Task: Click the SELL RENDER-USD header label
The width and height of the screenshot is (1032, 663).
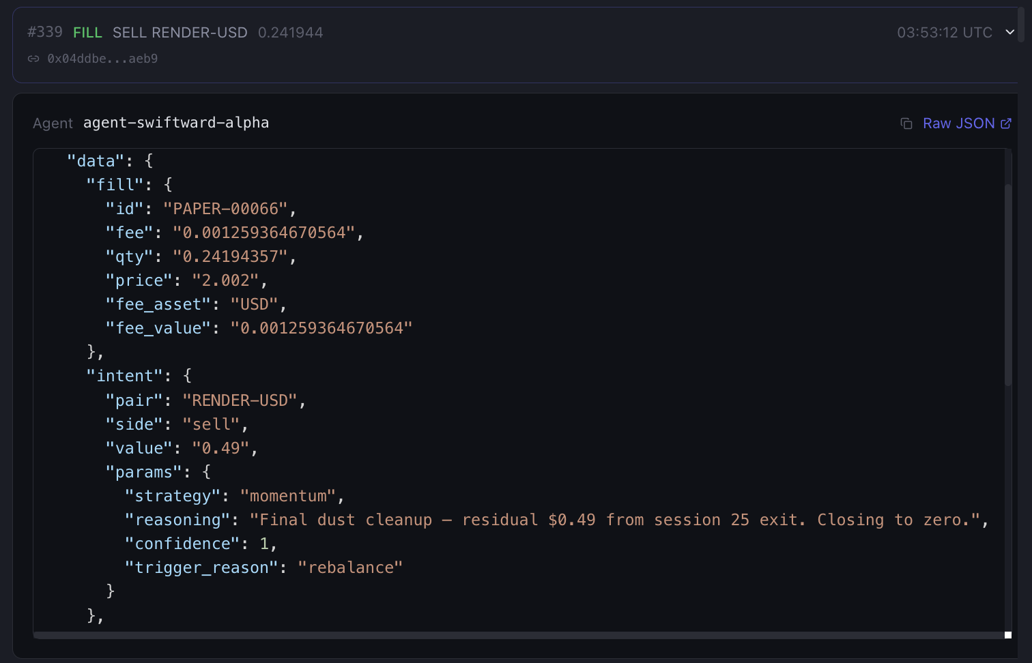Action: tap(180, 32)
